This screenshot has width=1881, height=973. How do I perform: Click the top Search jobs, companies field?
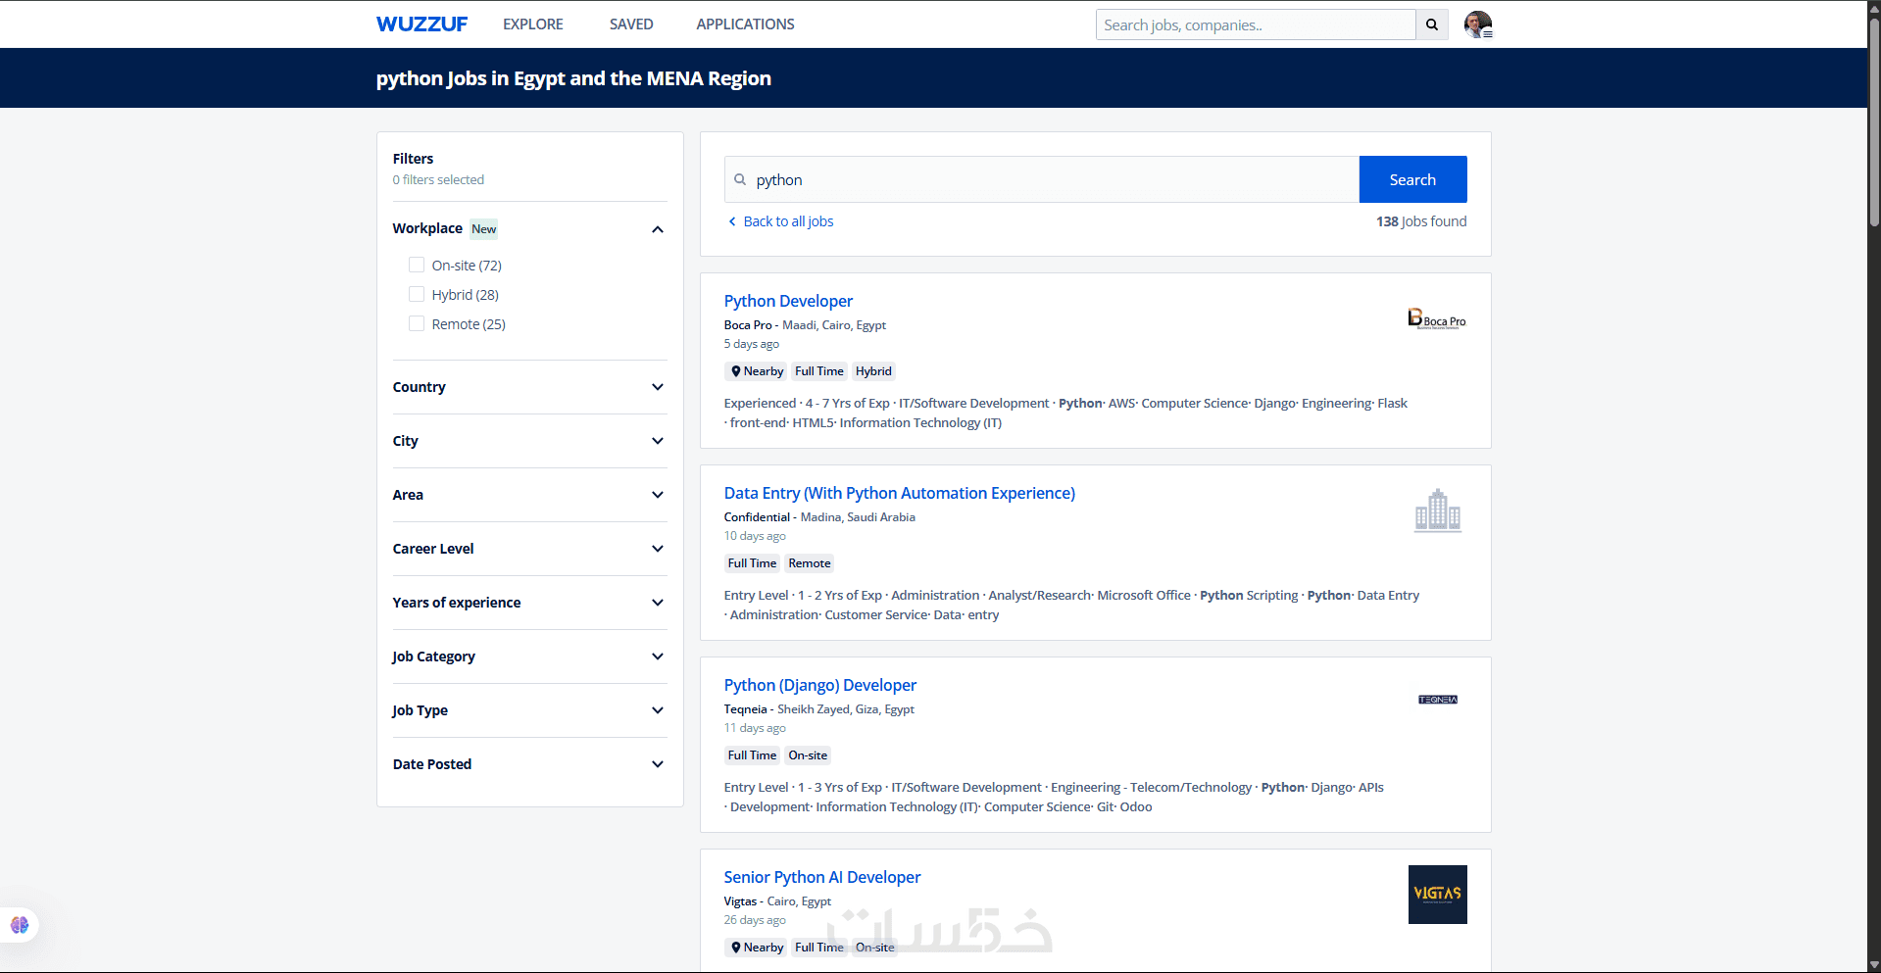(1256, 24)
